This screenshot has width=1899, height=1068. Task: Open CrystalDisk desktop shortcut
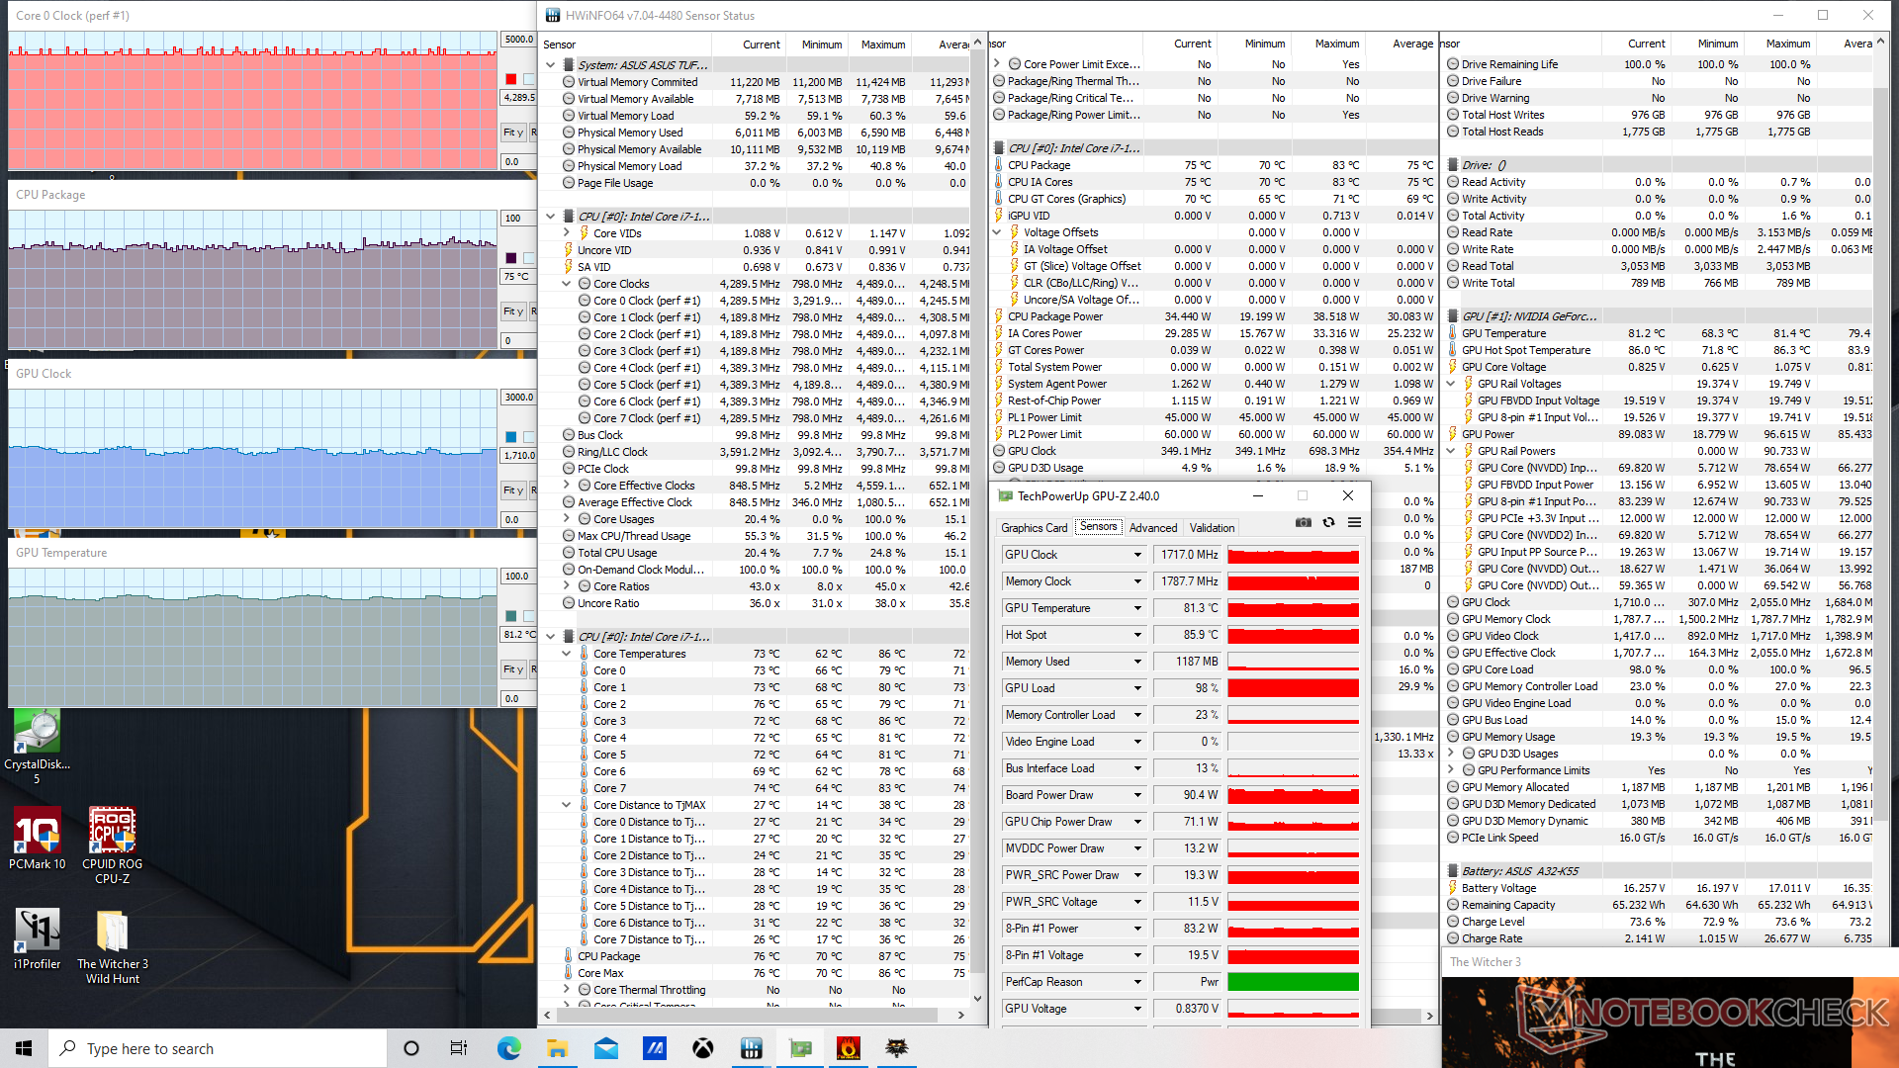coord(37,748)
